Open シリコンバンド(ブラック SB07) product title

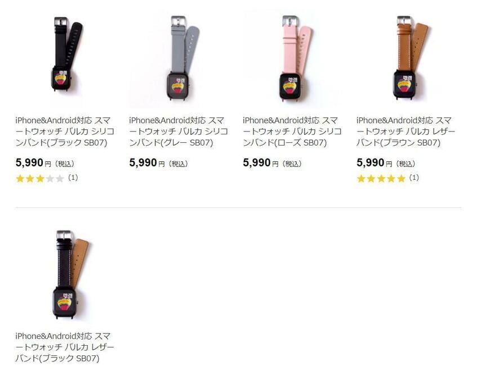point(65,132)
